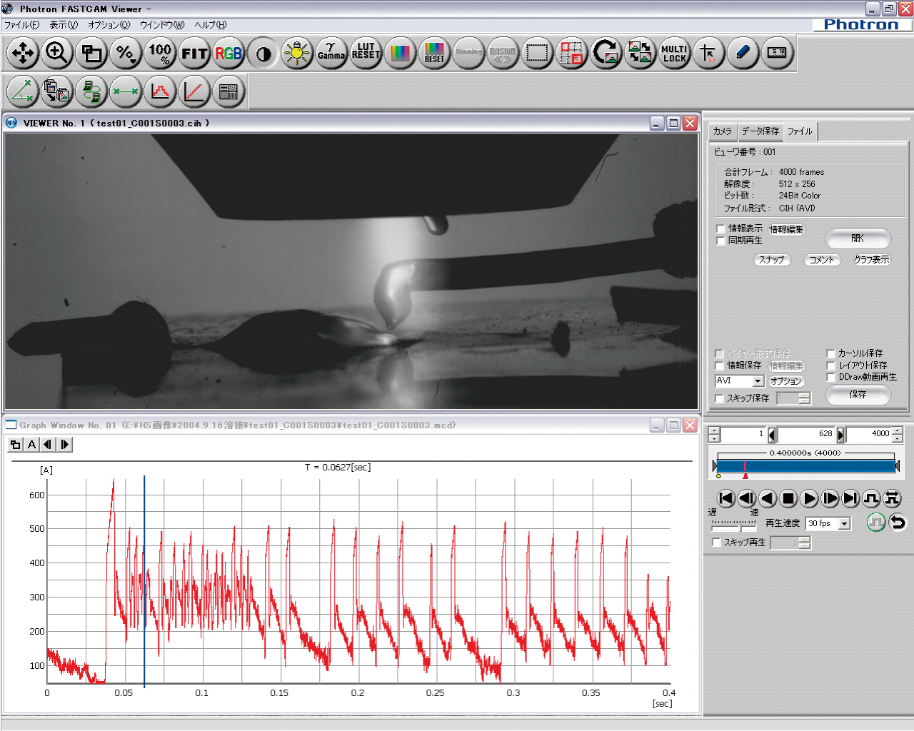Tick the カーソル保存 checkbox

(830, 353)
